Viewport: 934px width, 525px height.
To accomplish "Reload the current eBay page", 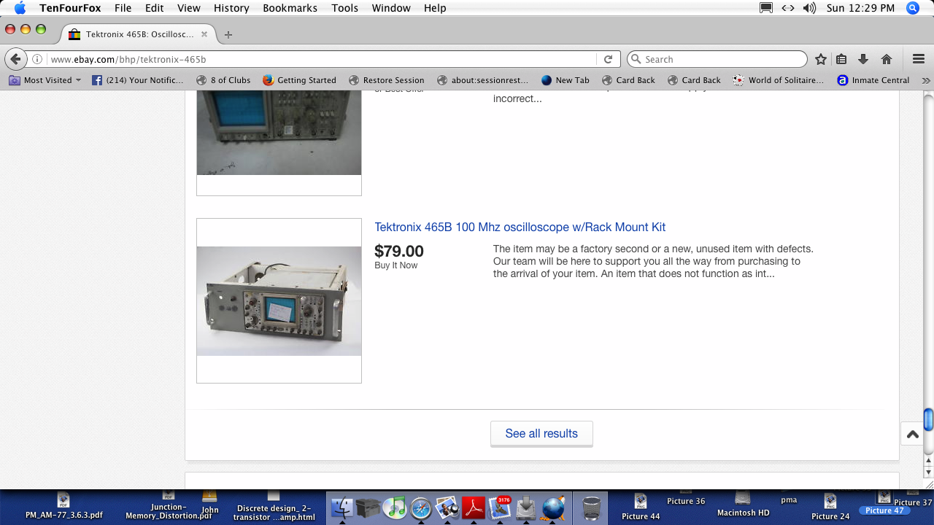I will 608,59.
